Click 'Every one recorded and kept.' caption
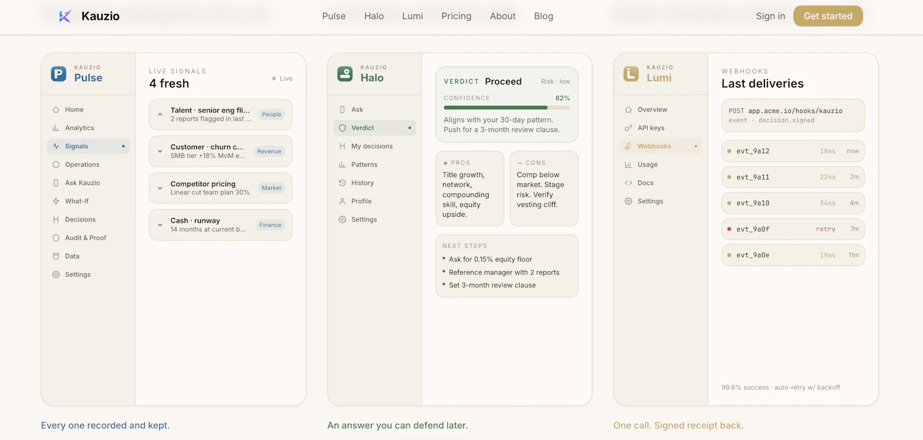Viewport: 923px width, 440px height. click(x=105, y=426)
